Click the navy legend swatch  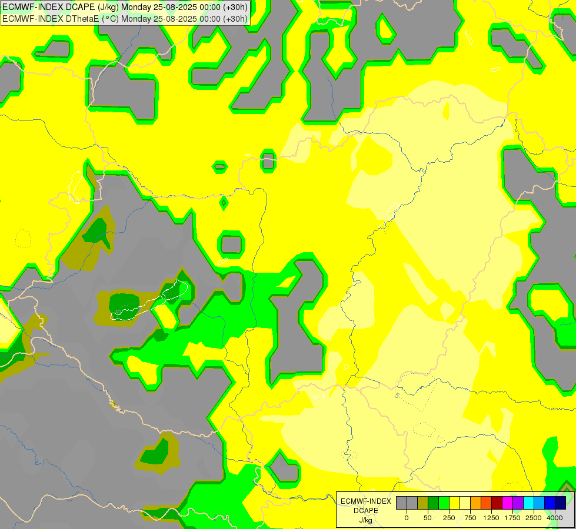click(x=561, y=503)
